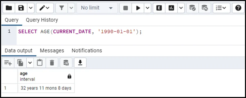
Task: Open file with the folder icon
Action: [9, 8]
